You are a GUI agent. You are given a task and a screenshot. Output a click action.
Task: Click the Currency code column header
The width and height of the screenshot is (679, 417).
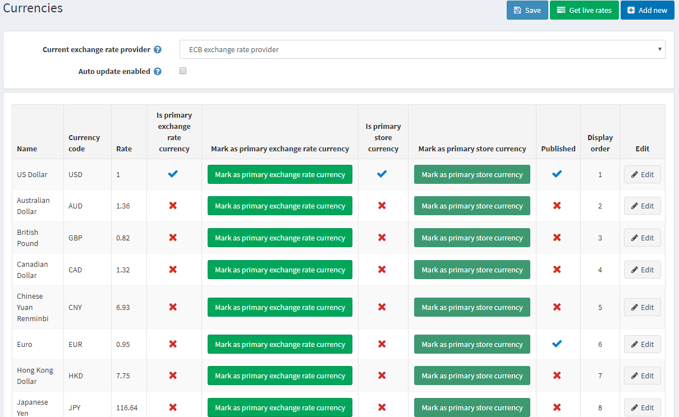coord(84,143)
